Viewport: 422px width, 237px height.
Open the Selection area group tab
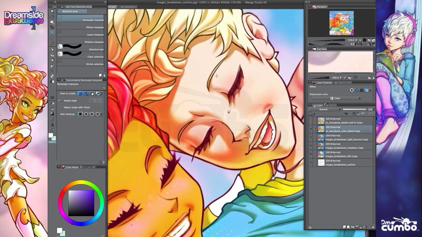click(x=72, y=11)
